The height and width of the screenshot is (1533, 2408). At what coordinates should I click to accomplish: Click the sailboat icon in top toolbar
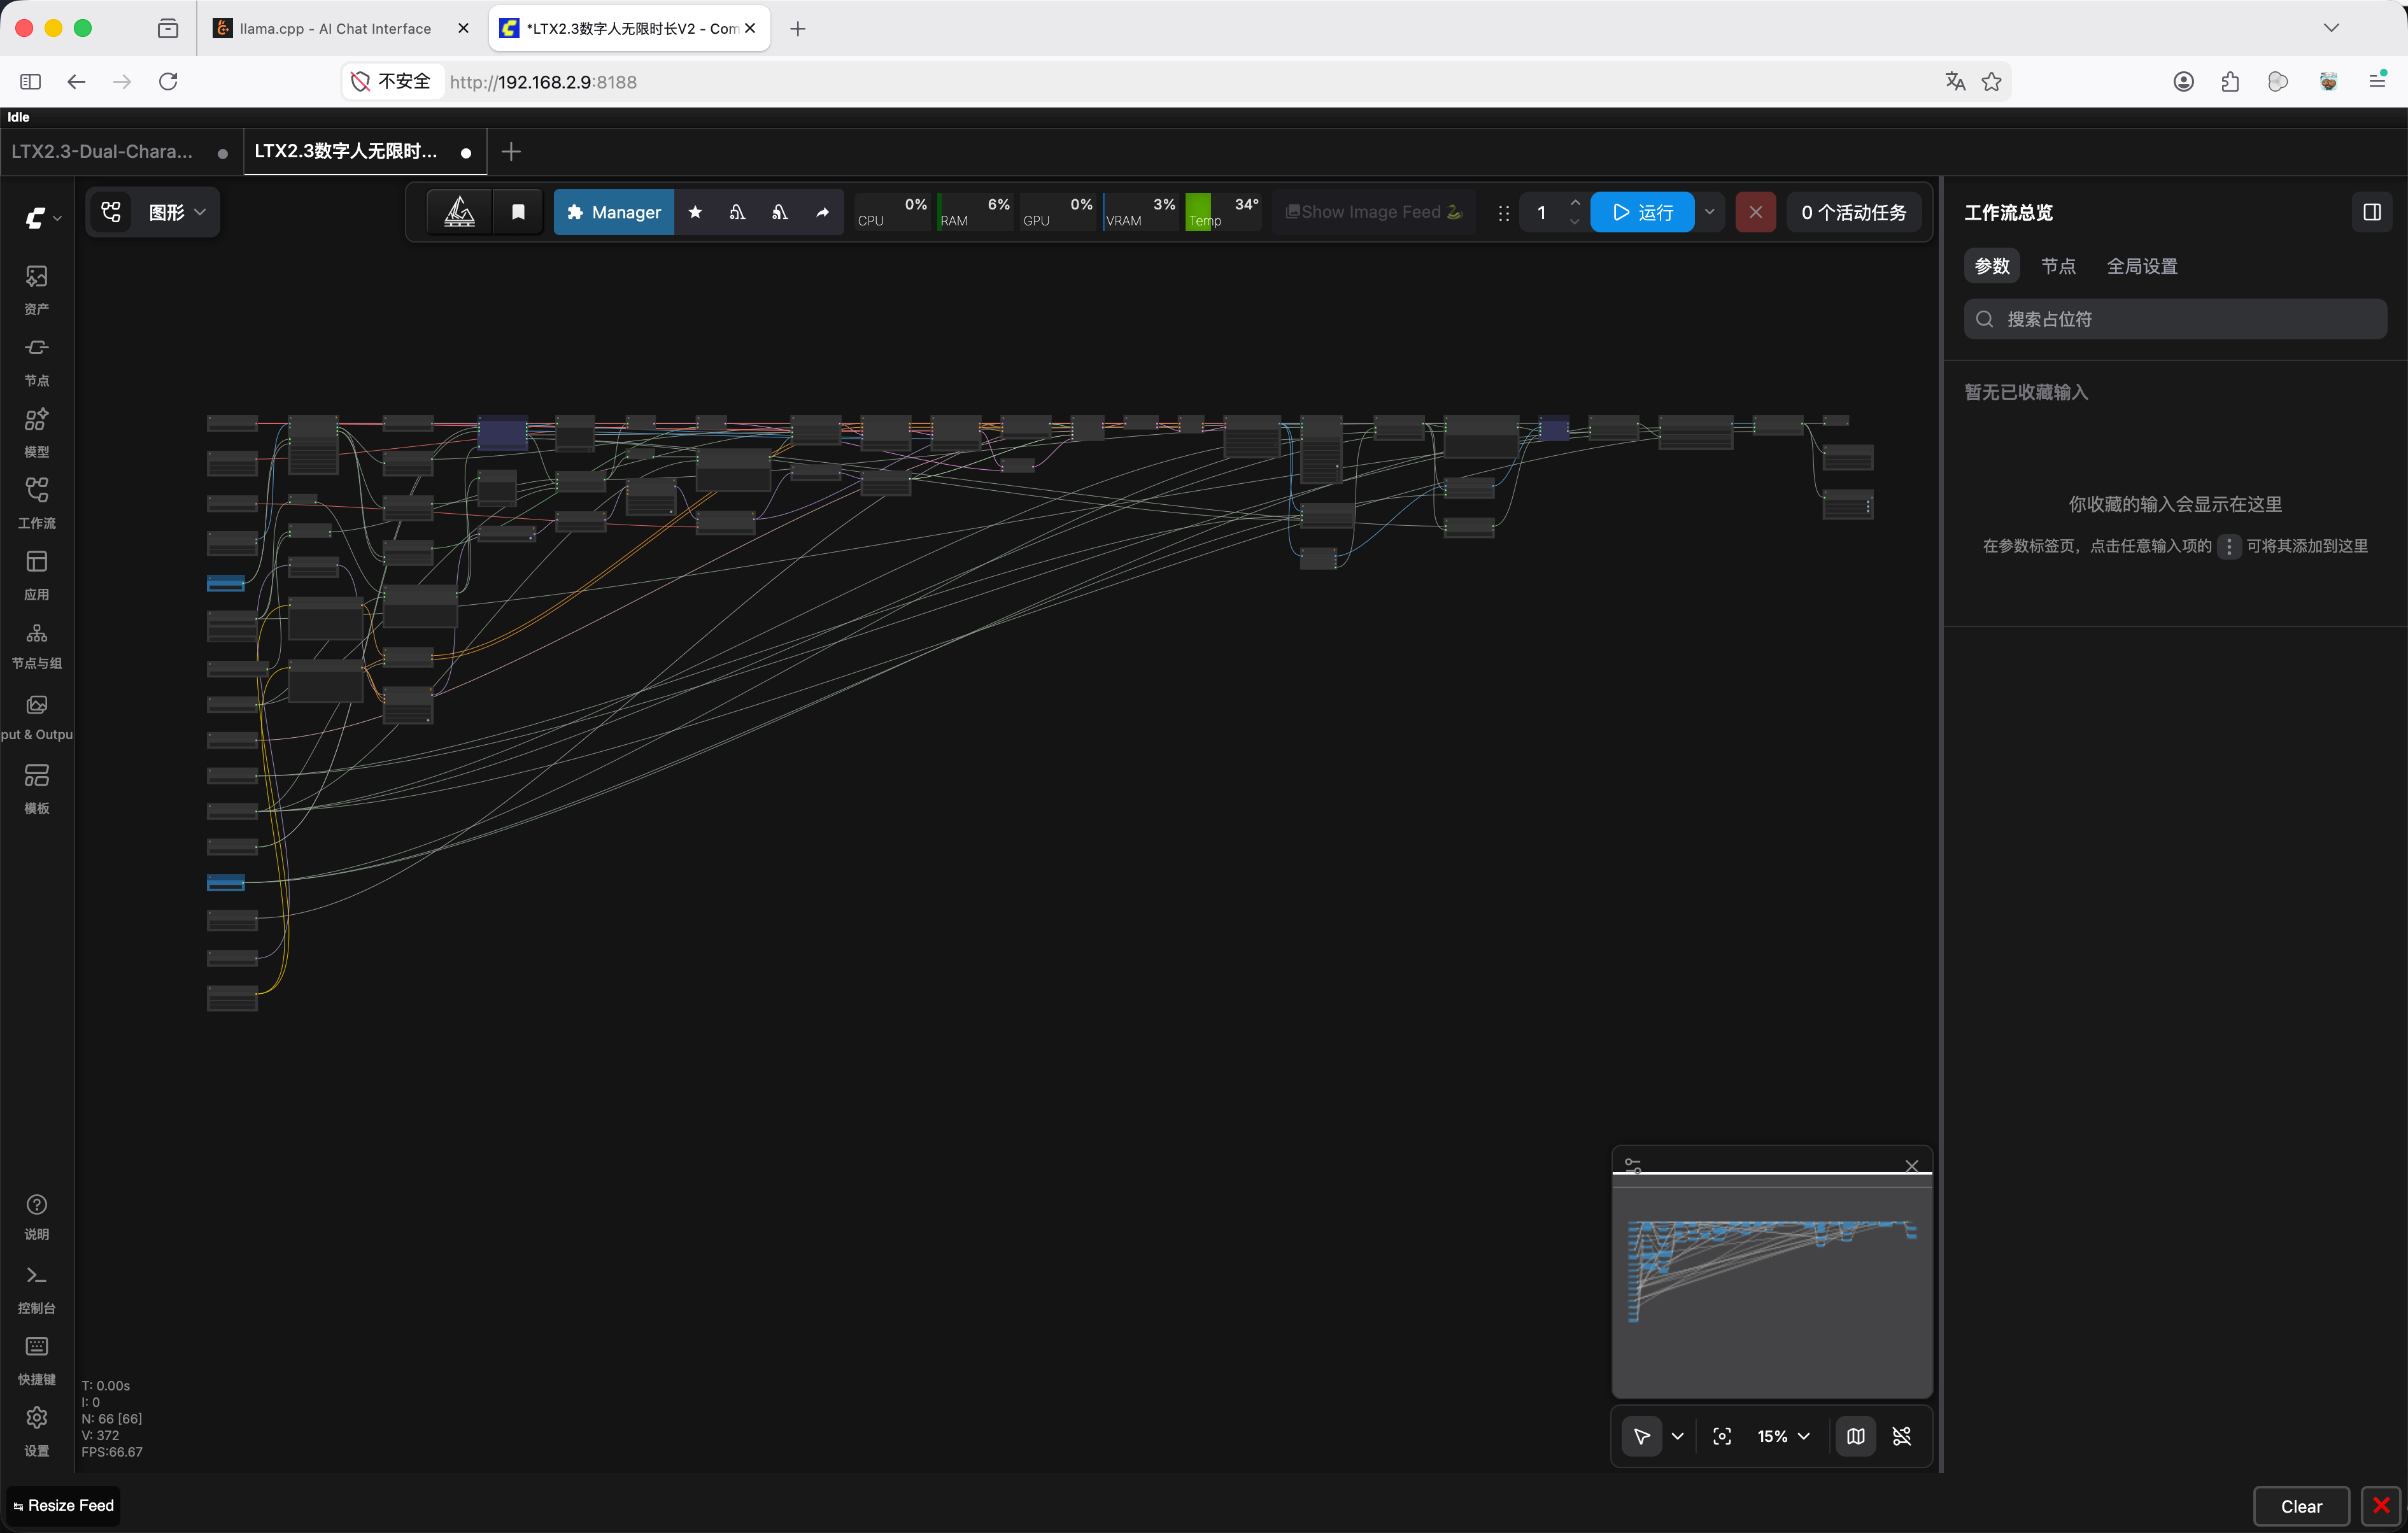point(459,212)
